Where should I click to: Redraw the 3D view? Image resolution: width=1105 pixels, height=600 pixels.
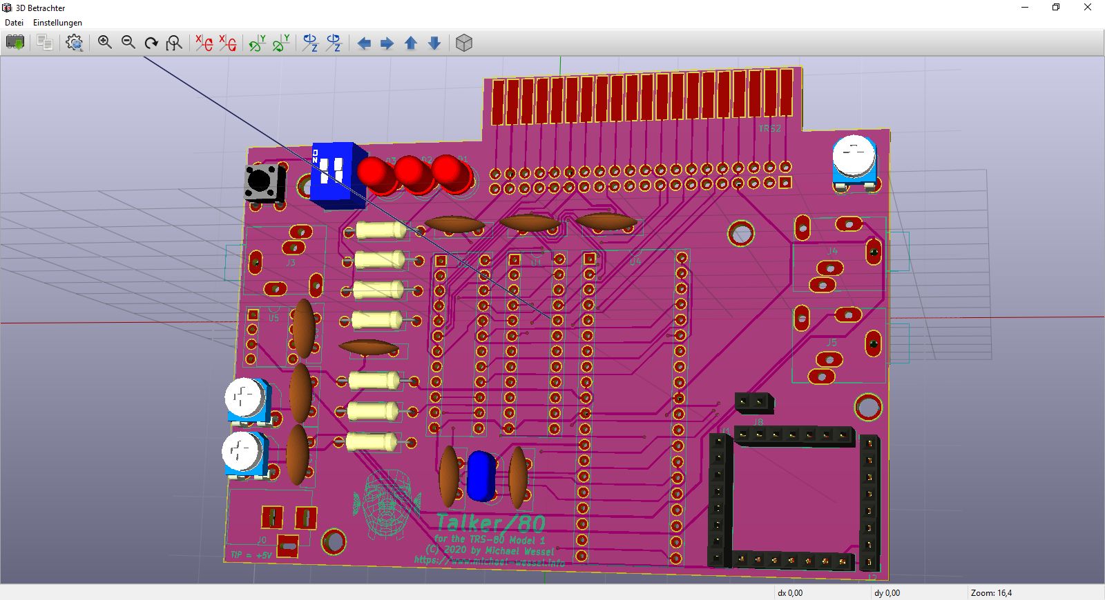(x=151, y=43)
